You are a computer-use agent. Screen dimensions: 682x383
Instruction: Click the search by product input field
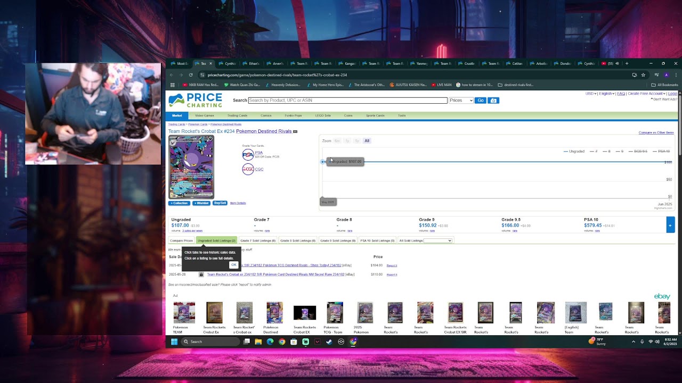[x=347, y=101]
